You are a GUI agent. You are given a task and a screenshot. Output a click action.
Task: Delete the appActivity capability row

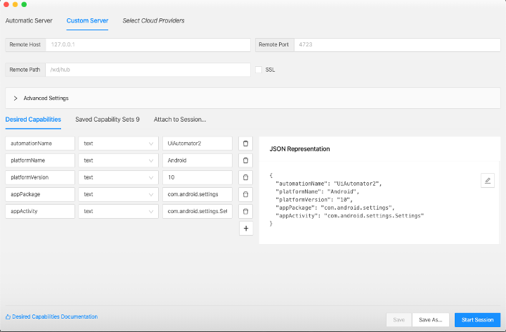tap(245, 211)
